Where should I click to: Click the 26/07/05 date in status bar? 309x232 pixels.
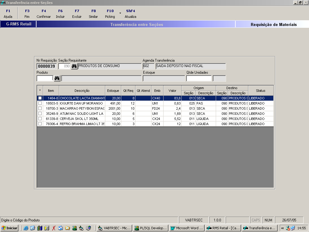click(x=289, y=220)
